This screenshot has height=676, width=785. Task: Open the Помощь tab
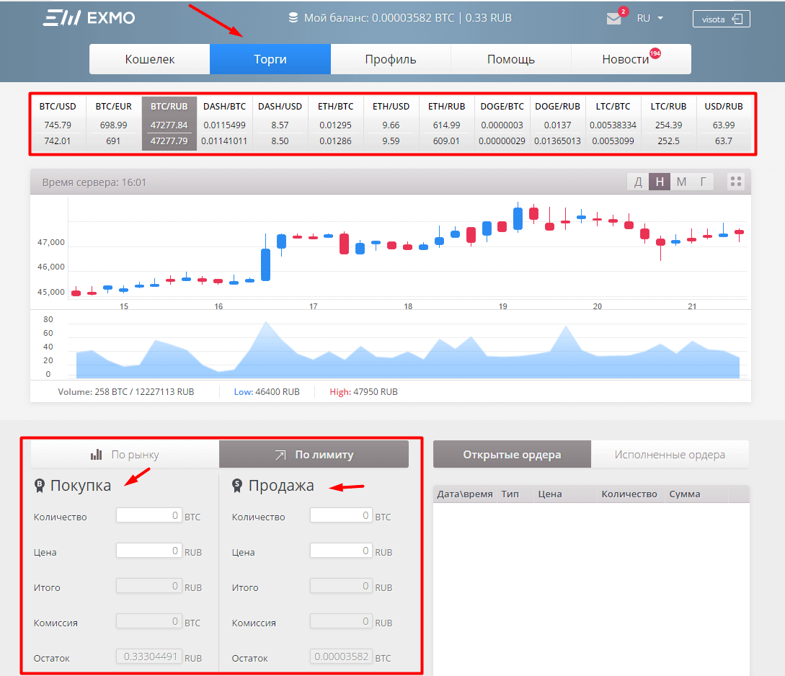pyautogui.click(x=511, y=59)
